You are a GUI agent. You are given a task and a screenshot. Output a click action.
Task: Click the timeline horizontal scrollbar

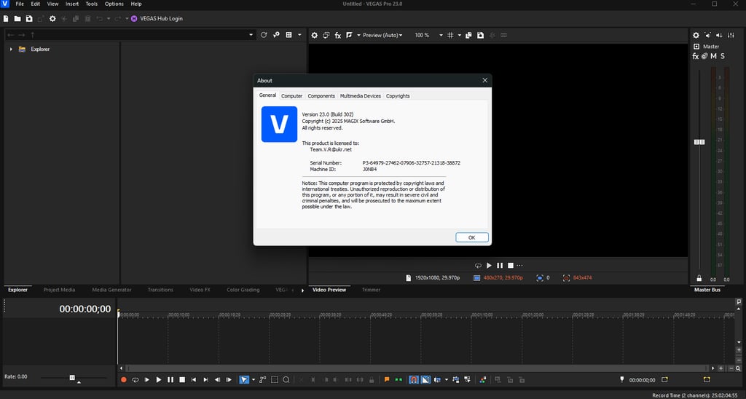415,368
